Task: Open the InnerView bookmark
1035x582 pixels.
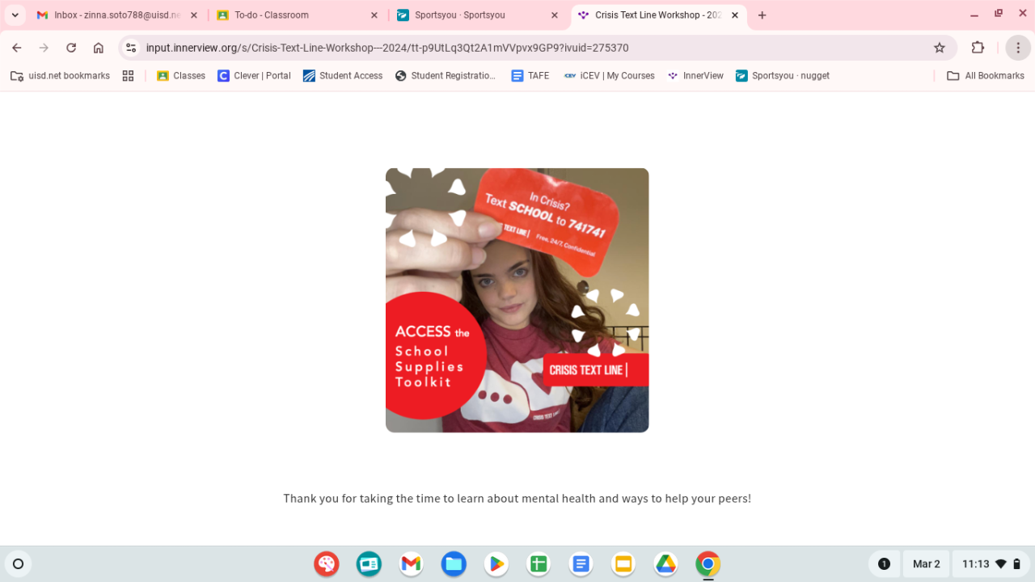Action: tap(695, 76)
